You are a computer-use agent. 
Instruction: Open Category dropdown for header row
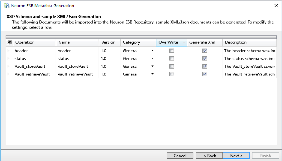152,51
